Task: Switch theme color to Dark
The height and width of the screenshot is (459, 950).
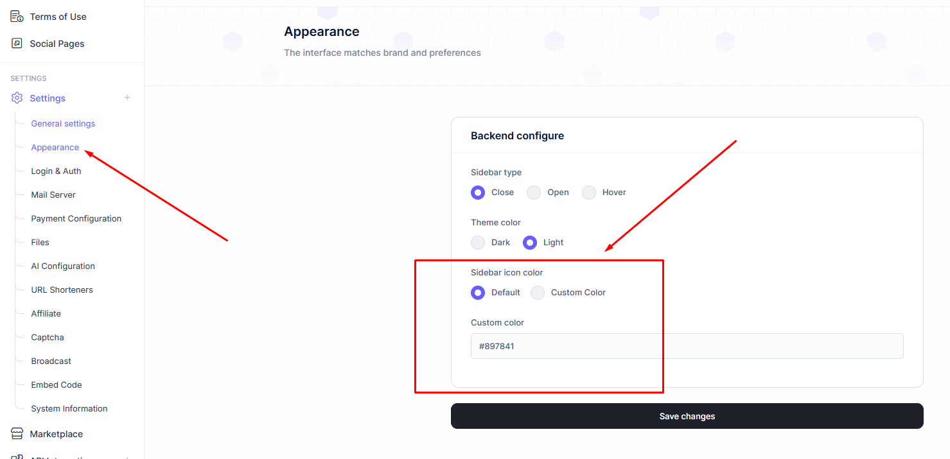Action: coord(478,243)
